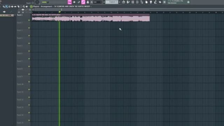
Task: Toggle mute dot for Track 3
Action: pyautogui.click(x=29, y=36)
